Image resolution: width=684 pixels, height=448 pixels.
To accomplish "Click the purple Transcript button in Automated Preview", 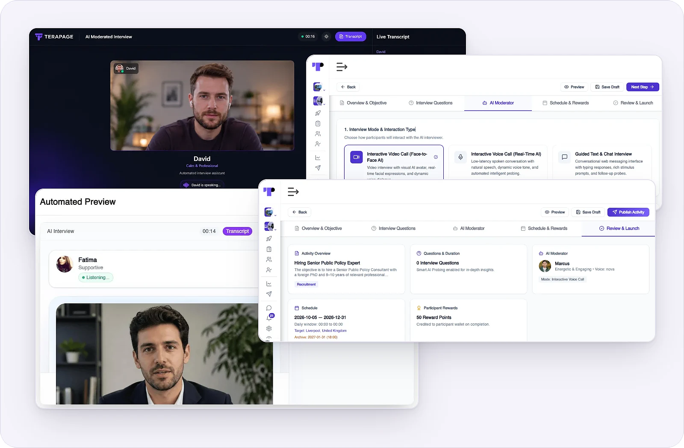I will coord(237,231).
